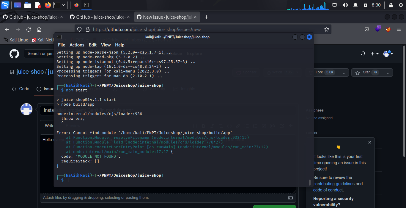Screen dimensions: 406x208
Task: Open the Kali Linux bookmark
Action: pyautogui.click(x=15, y=40)
